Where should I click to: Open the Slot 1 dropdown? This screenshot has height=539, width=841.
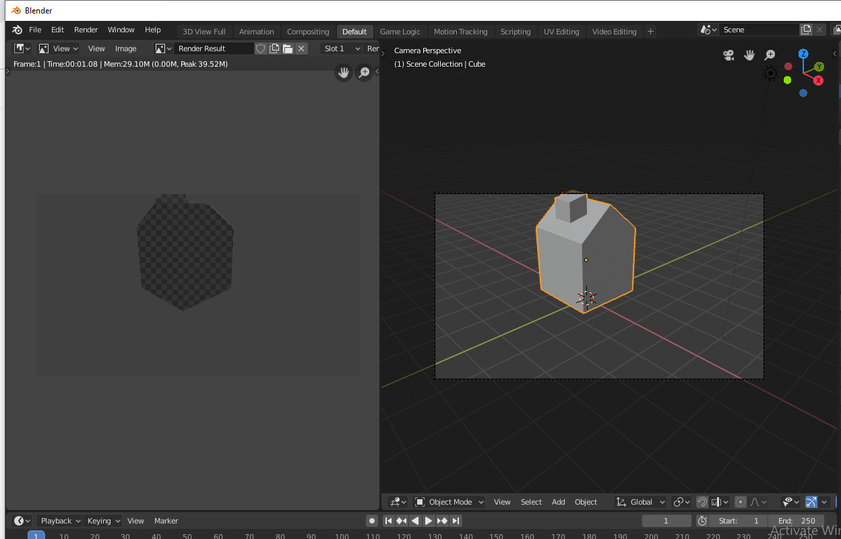click(x=342, y=49)
